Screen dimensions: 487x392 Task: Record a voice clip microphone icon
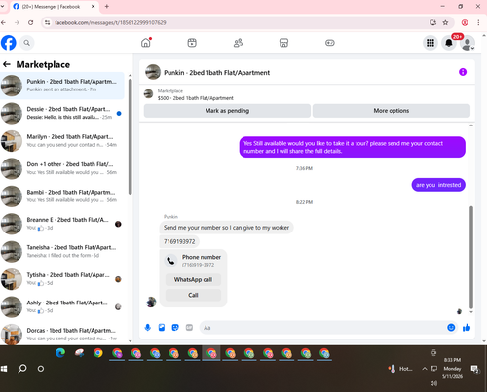coord(148,328)
